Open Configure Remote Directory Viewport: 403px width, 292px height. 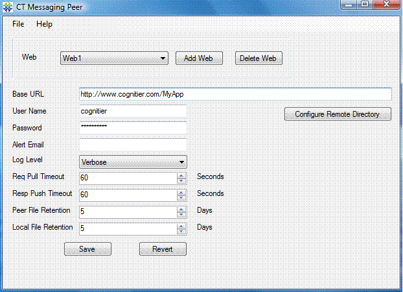pyautogui.click(x=338, y=114)
